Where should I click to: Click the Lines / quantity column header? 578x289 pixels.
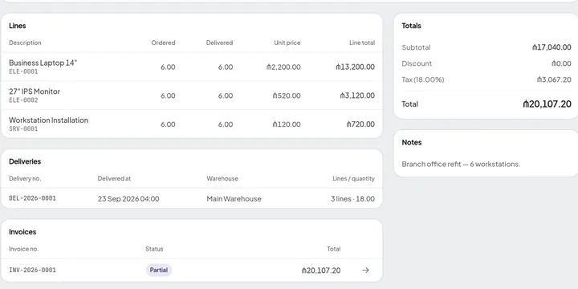click(x=353, y=178)
